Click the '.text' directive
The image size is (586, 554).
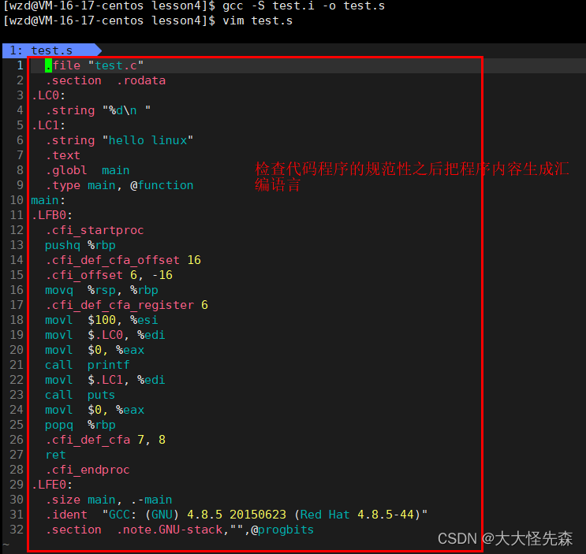(x=63, y=155)
